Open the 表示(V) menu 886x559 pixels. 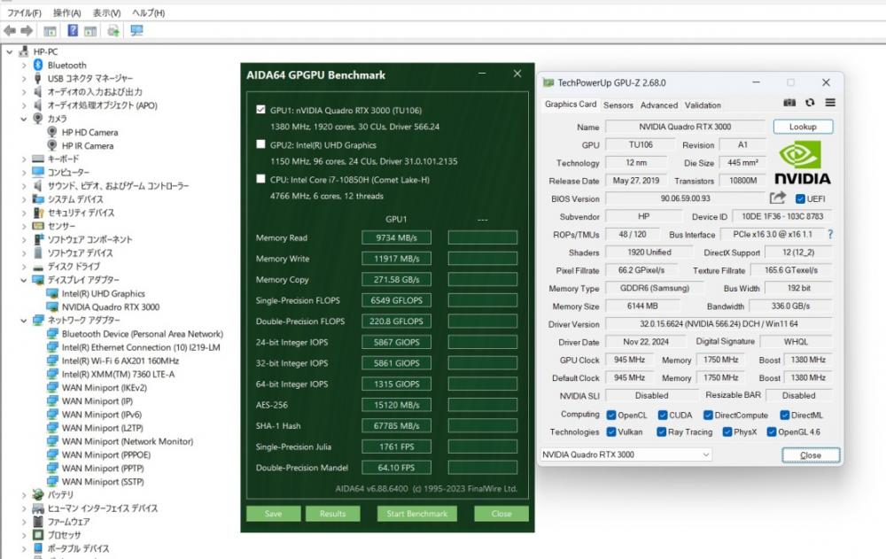tap(107, 12)
